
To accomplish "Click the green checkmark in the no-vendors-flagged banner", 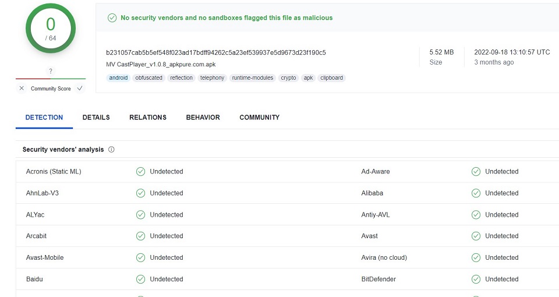I will coord(112,18).
